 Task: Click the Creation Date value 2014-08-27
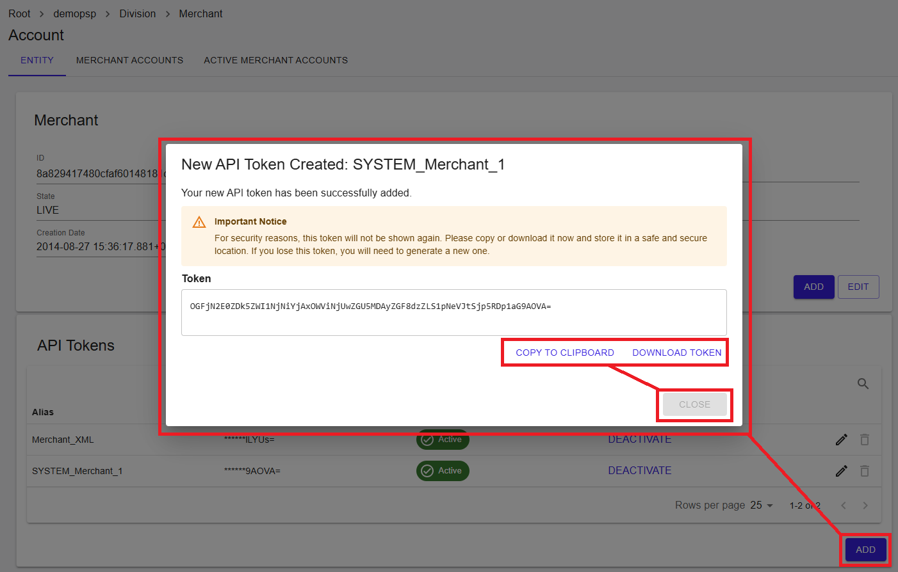(x=101, y=246)
